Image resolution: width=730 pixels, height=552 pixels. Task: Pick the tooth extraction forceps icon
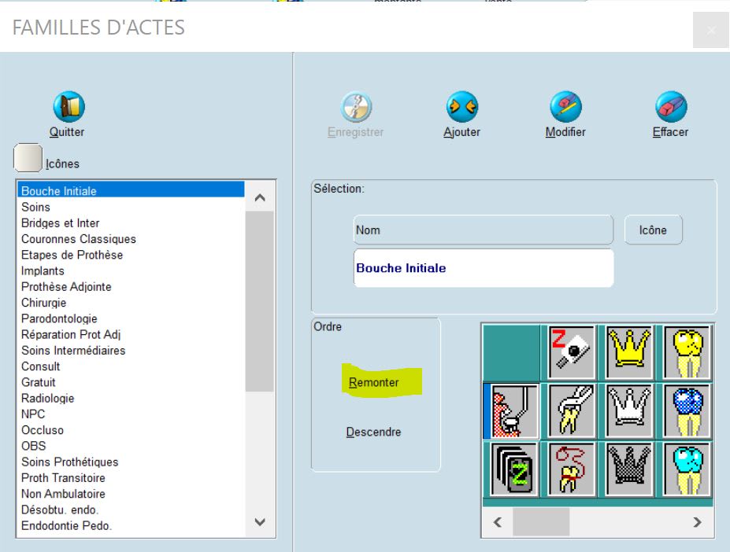click(571, 410)
